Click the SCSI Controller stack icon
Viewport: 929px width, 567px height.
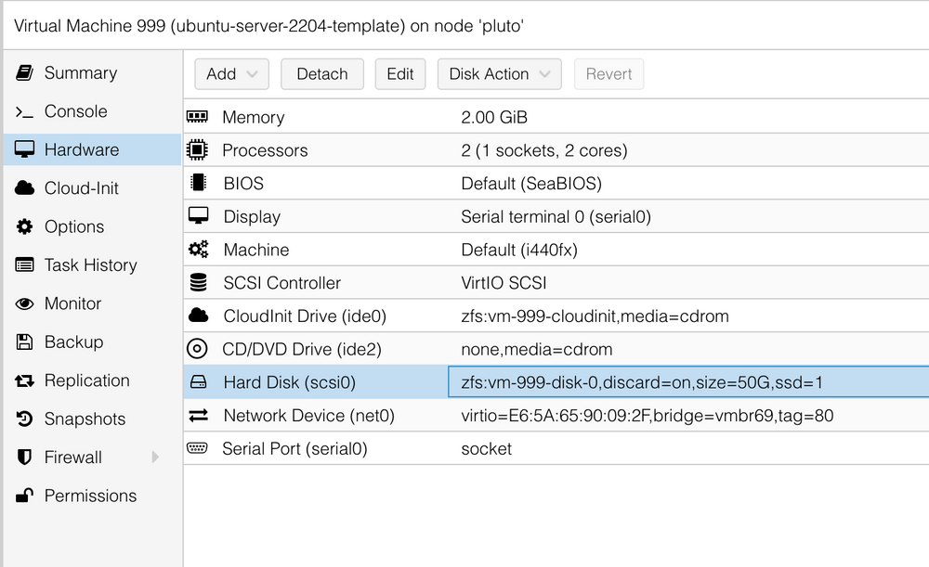click(200, 282)
